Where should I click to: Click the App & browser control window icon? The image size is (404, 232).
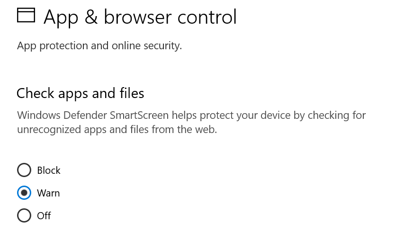click(26, 15)
